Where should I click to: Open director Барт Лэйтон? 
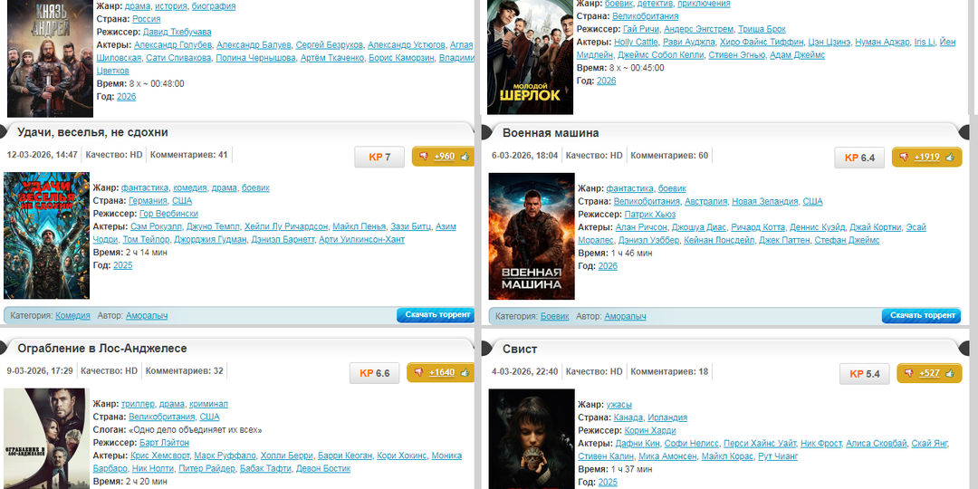(x=164, y=443)
